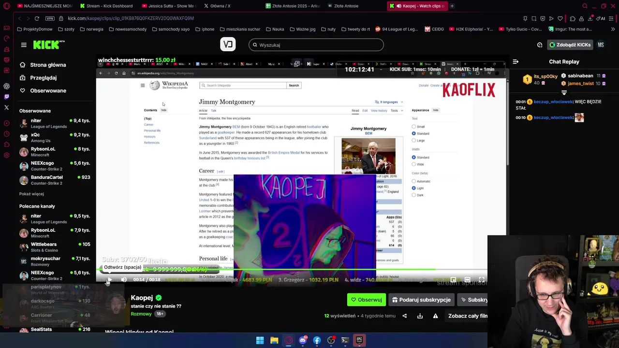Open the szoty bookmarks folder
This screenshot has width=619, height=348.
click(x=66, y=29)
